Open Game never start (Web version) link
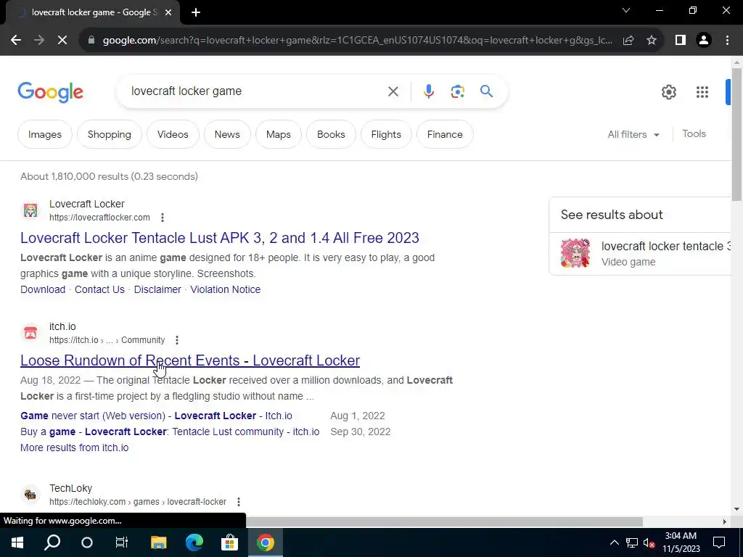 [157, 416]
